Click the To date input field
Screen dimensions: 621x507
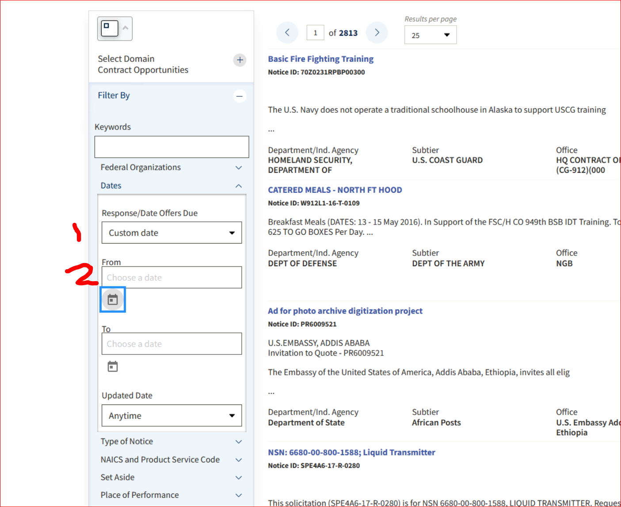pos(171,343)
